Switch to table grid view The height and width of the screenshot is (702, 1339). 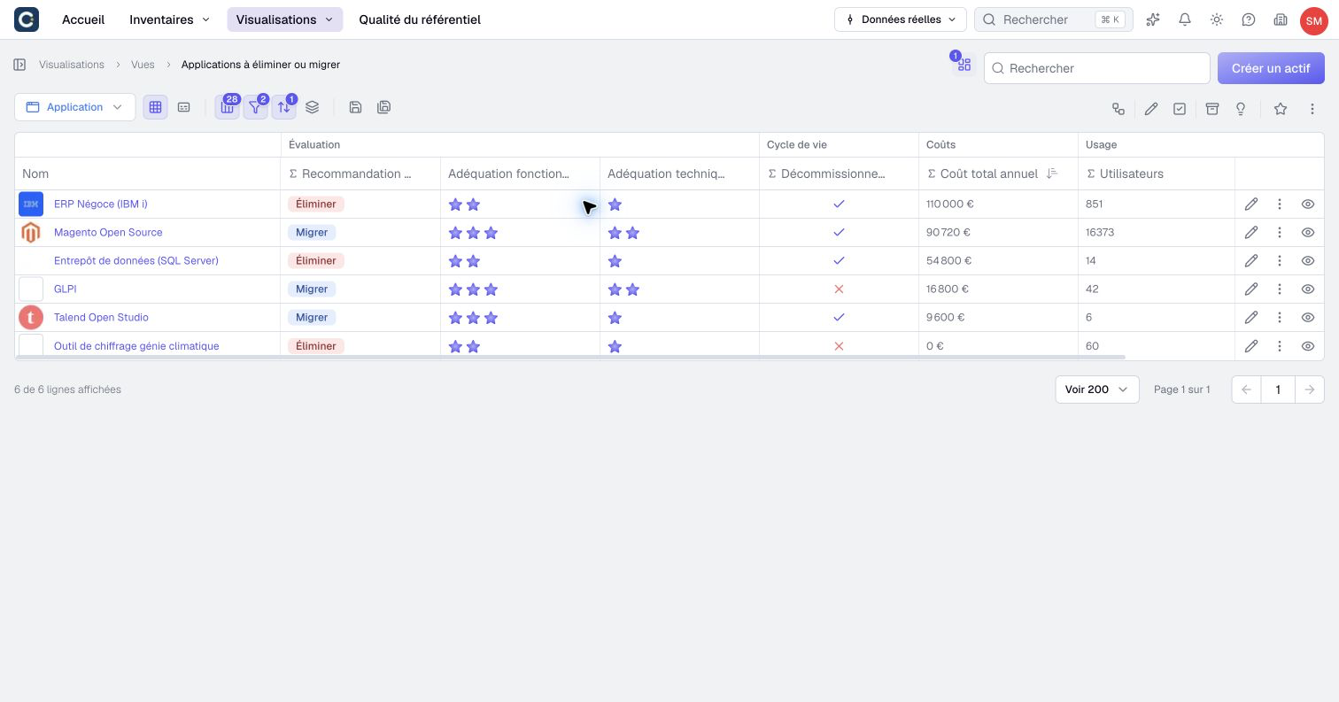(155, 107)
